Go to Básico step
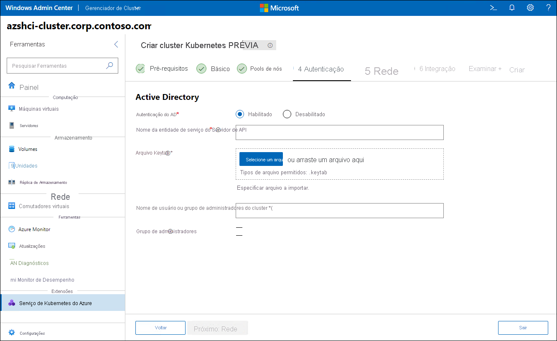The width and height of the screenshot is (557, 341). click(x=213, y=69)
